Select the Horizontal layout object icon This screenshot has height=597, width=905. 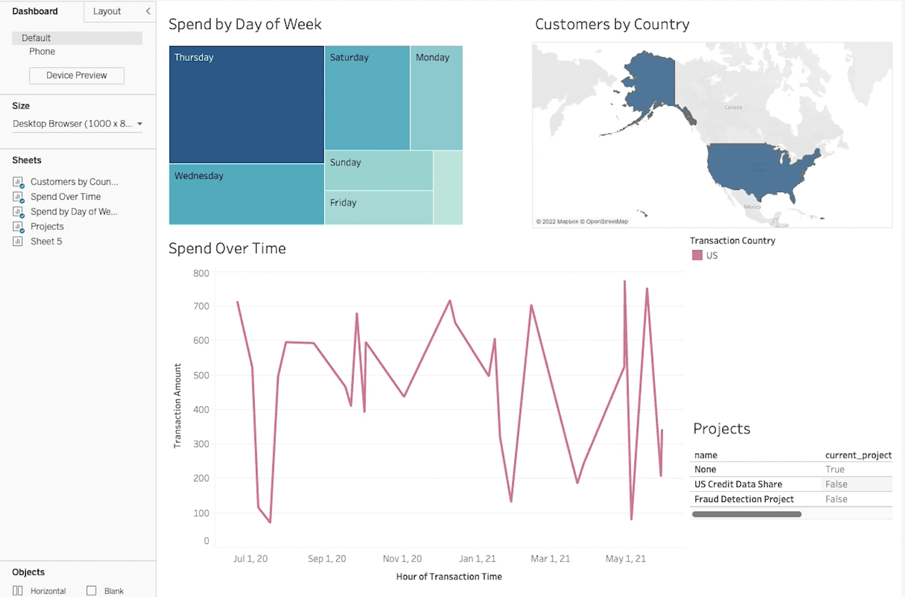[18, 591]
